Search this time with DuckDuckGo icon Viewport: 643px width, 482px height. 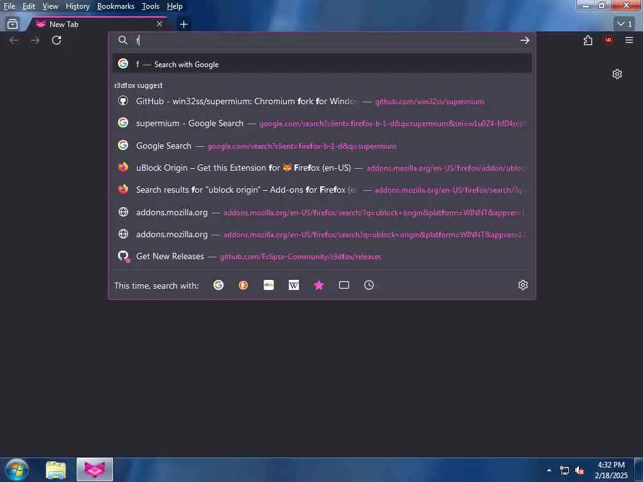244,286
